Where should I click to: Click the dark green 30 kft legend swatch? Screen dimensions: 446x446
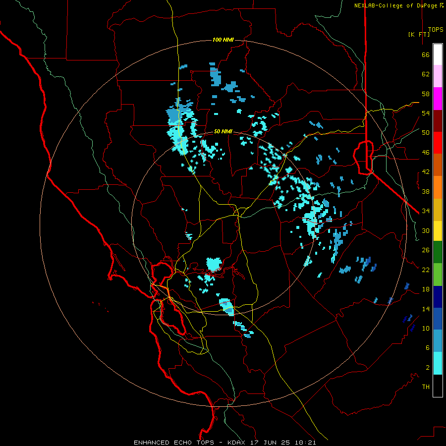pyautogui.click(x=438, y=252)
